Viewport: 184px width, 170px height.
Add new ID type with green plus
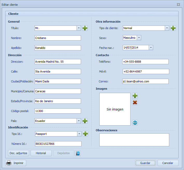85,134
